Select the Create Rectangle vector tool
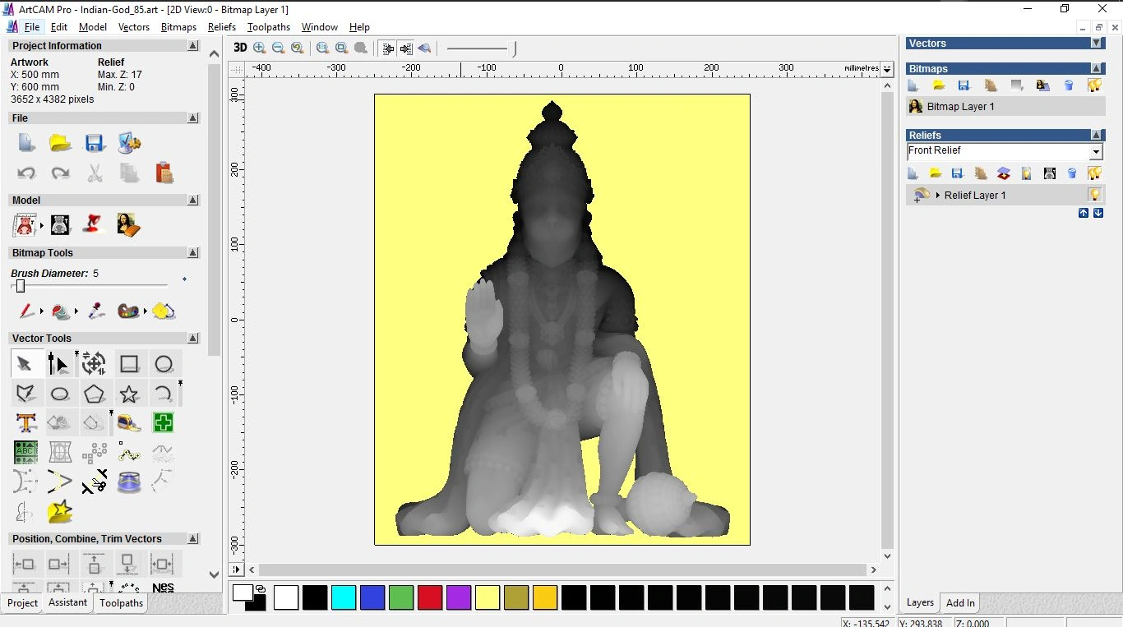This screenshot has width=1123, height=627. 129,364
